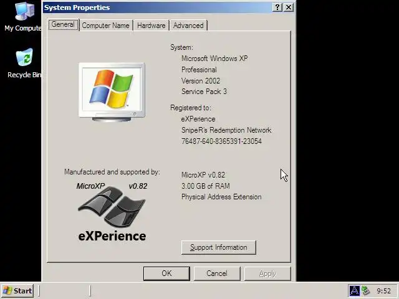Open the Start menu
The image size is (399, 299).
[17, 291]
